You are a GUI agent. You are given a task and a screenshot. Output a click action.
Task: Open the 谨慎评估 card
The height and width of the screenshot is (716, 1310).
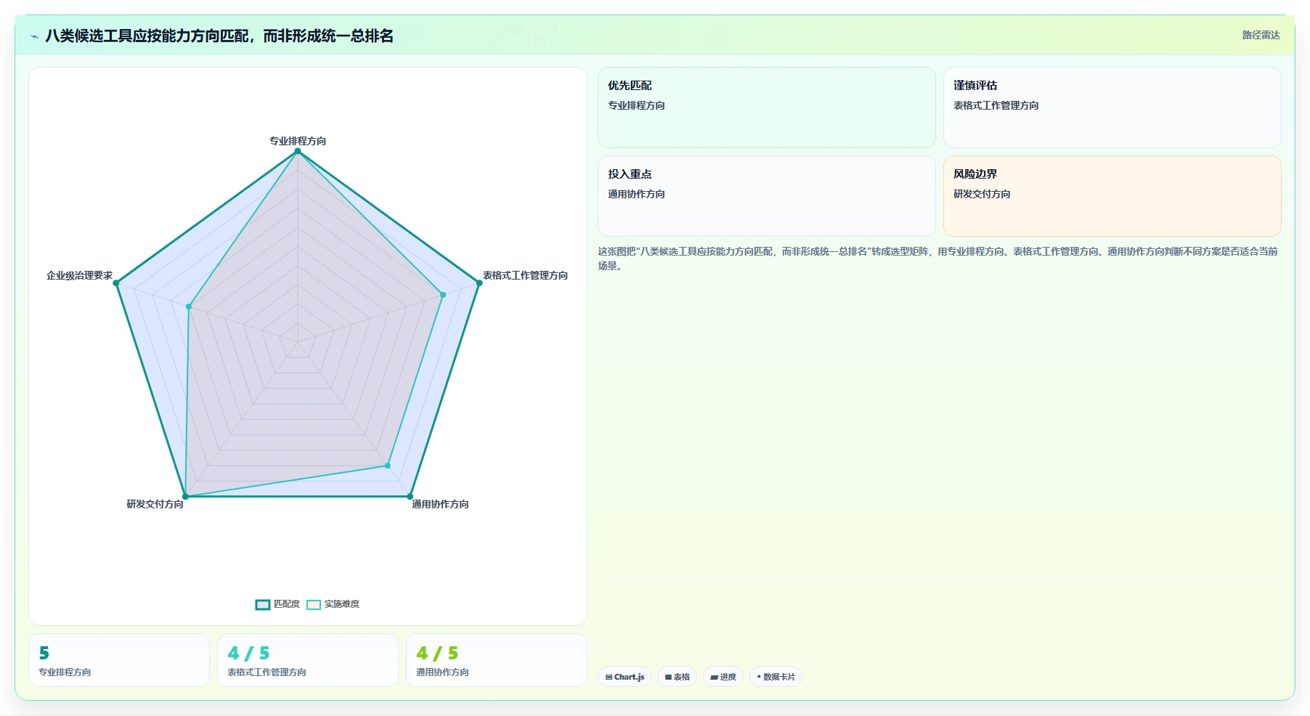tap(1112, 107)
